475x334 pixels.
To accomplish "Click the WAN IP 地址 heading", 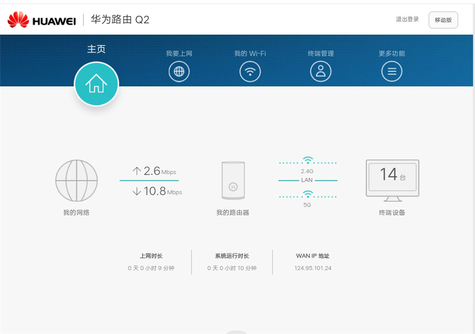I will click(313, 256).
